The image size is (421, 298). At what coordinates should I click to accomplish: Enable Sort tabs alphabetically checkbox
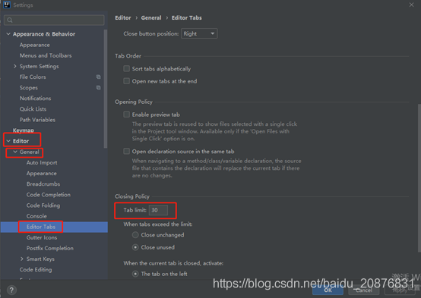[x=126, y=68]
